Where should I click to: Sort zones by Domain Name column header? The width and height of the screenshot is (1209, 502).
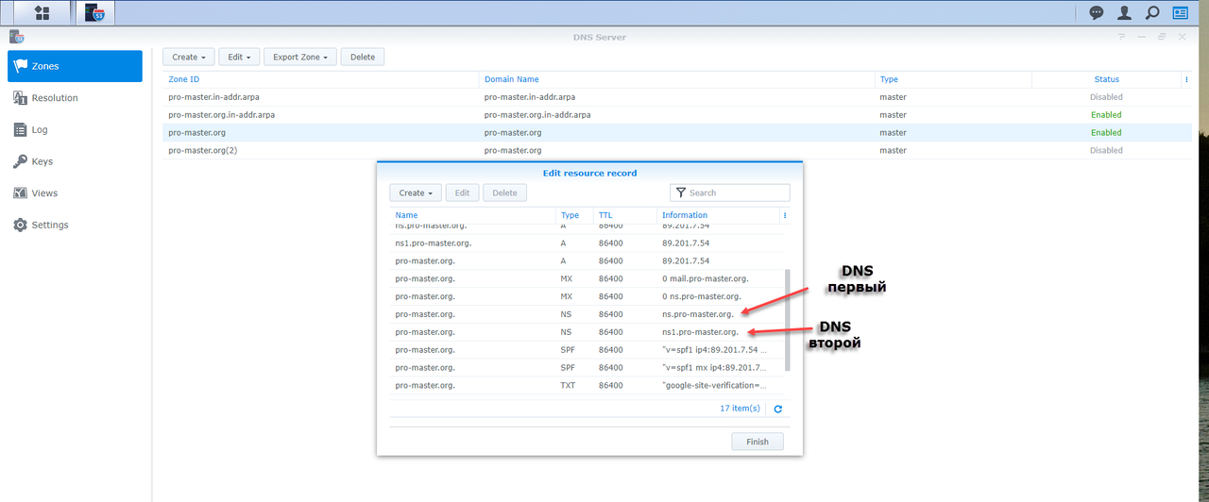pos(676,79)
